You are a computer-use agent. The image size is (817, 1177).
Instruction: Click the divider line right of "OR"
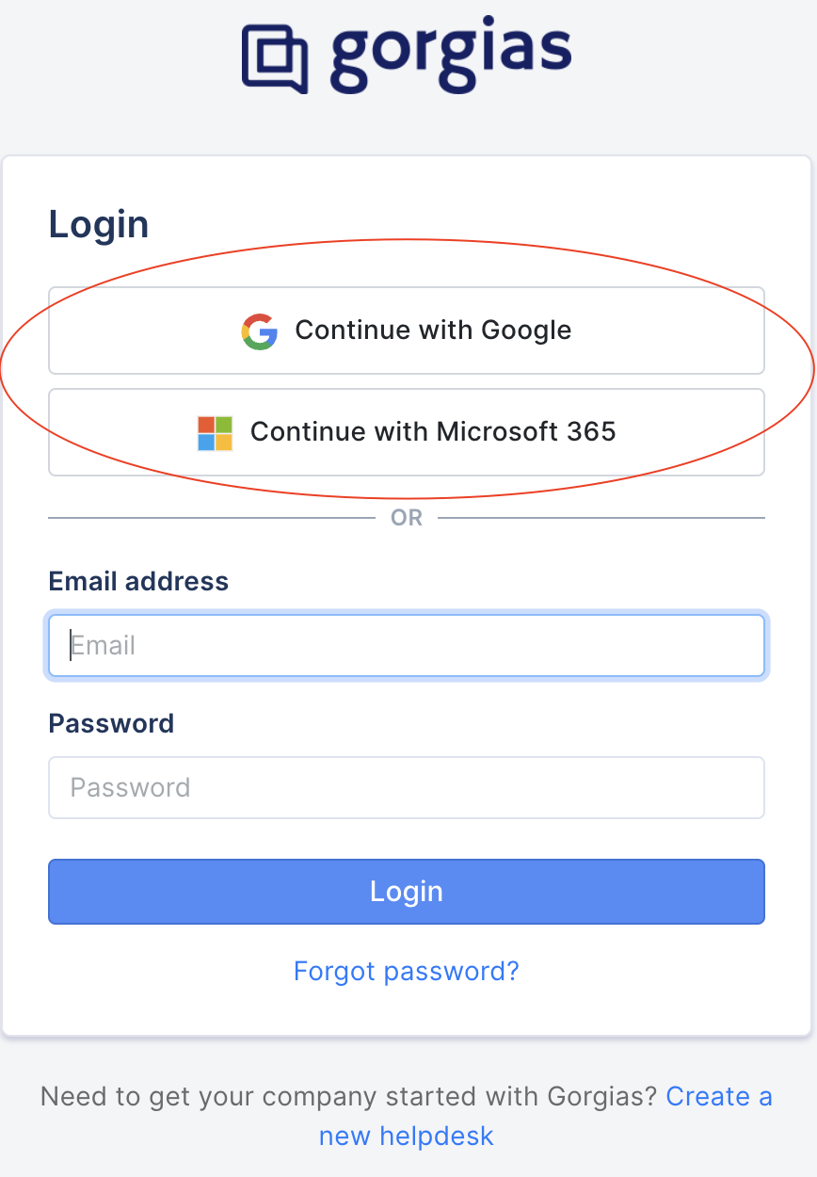point(601,518)
